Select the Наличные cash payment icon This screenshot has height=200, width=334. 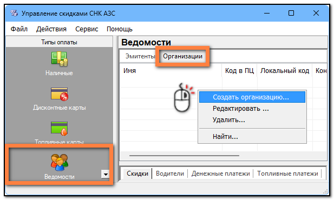tap(59, 58)
